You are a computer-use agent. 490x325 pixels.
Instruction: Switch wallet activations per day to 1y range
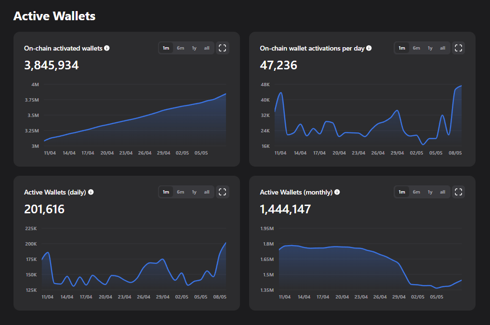pyautogui.click(x=430, y=48)
